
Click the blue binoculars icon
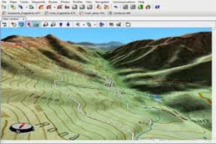coord(157,7)
